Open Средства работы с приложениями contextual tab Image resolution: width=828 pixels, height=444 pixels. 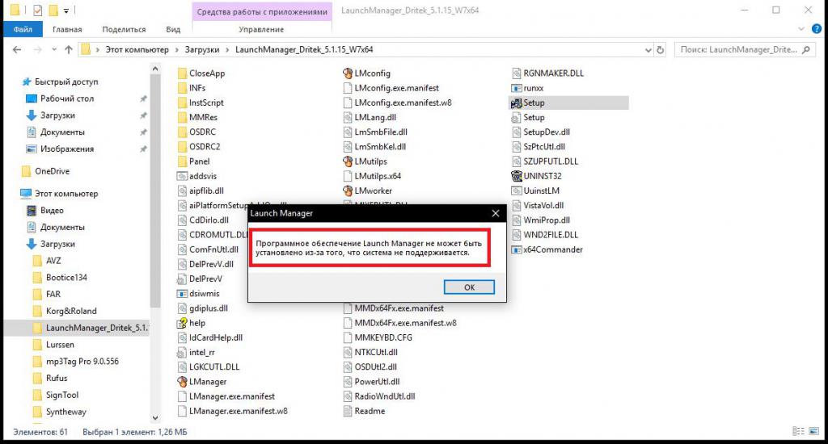(262, 11)
